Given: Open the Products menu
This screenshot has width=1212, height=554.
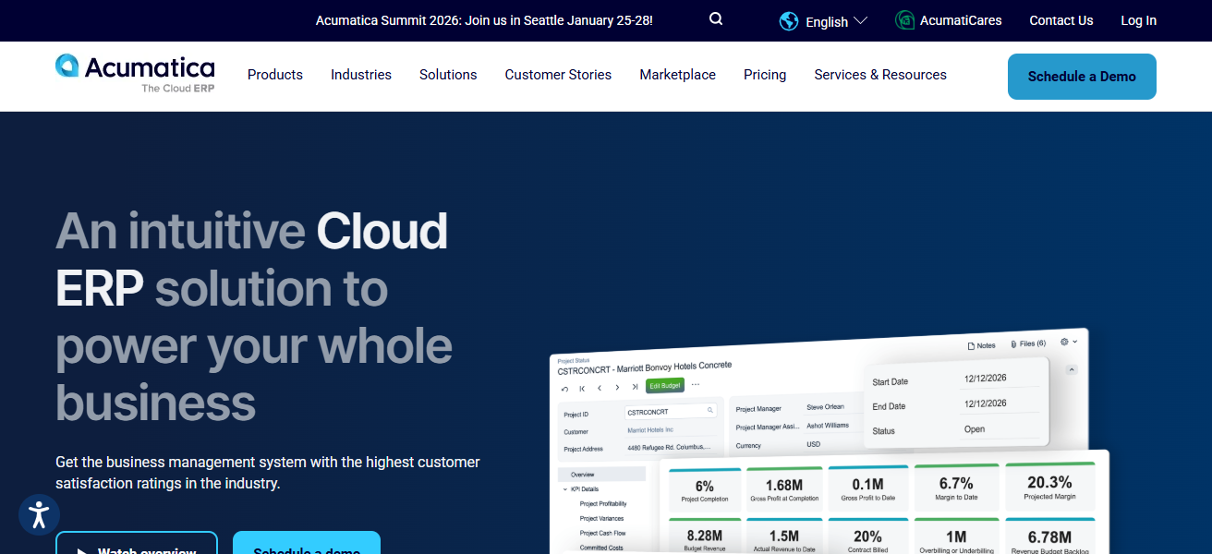Looking at the screenshot, I should point(275,75).
